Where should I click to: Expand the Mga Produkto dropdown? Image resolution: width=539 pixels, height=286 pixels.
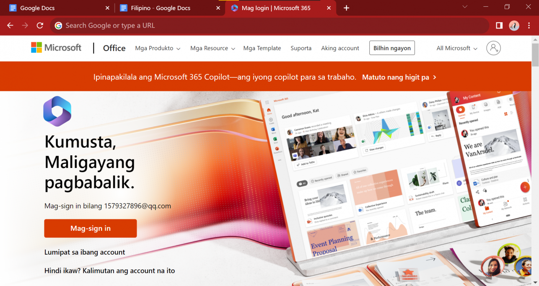157,48
